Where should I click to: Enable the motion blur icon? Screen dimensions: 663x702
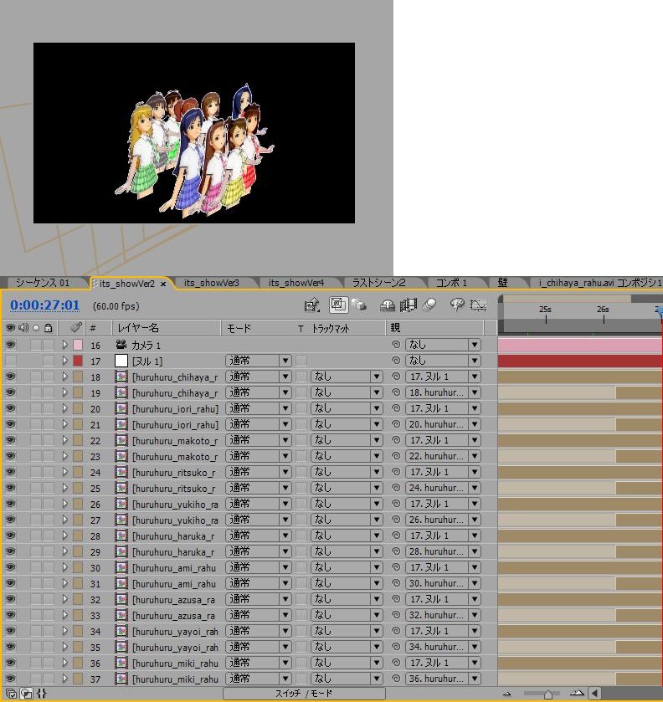click(x=429, y=305)
